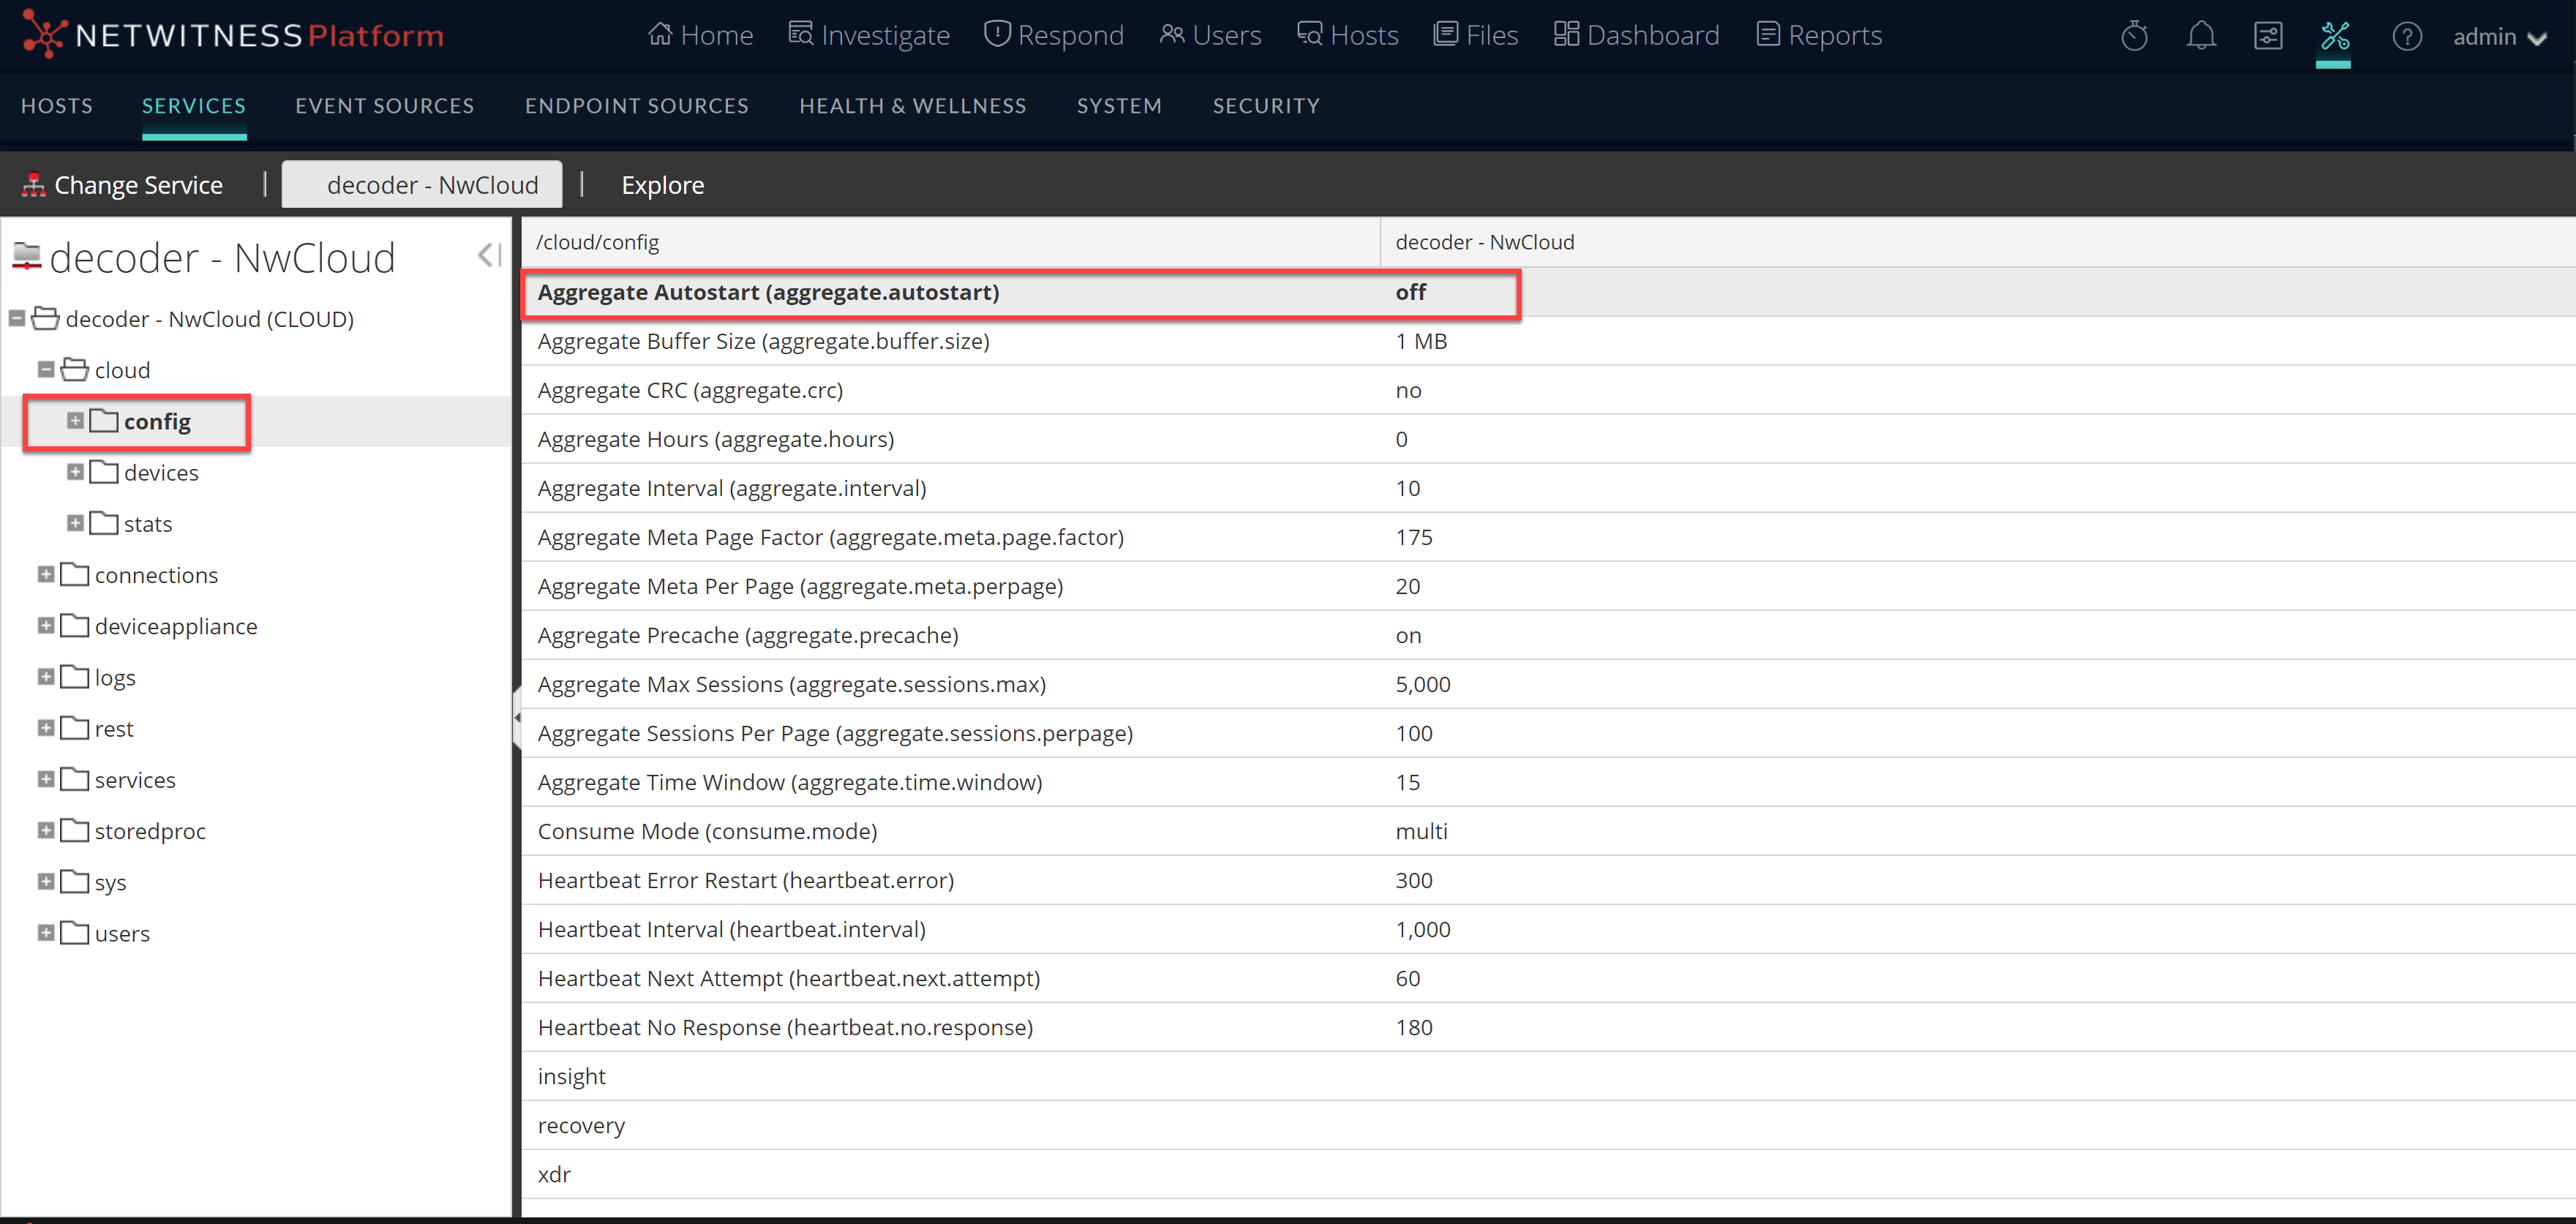Expand the logs tree node

(46, 677)
